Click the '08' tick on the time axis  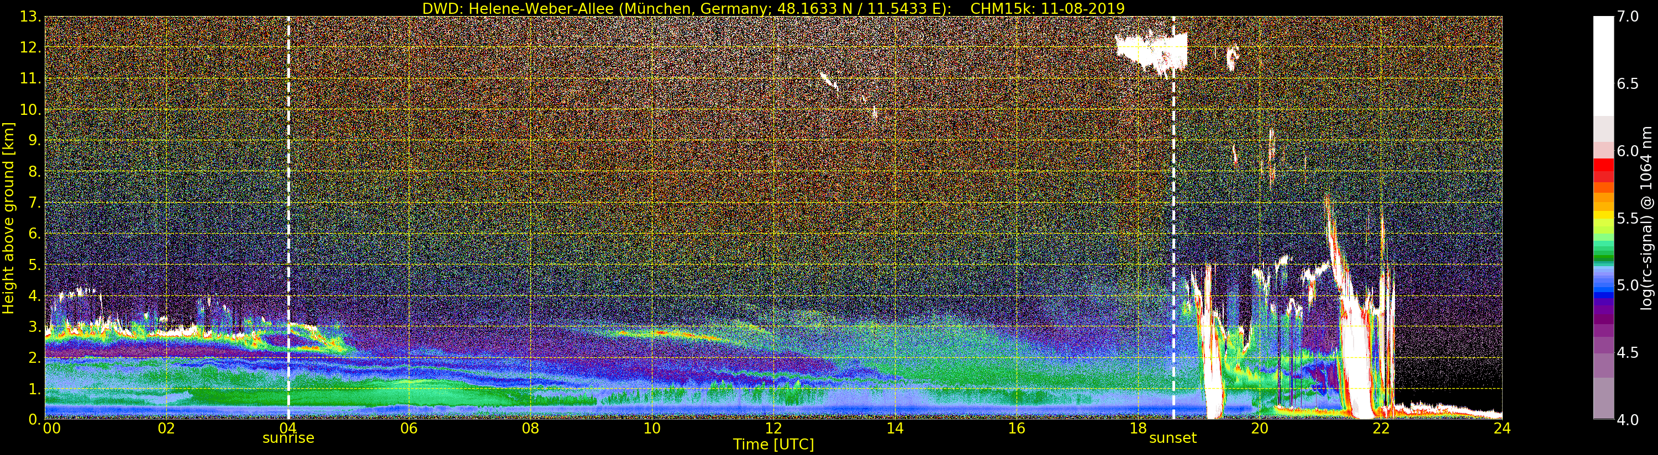coord(530,428)
